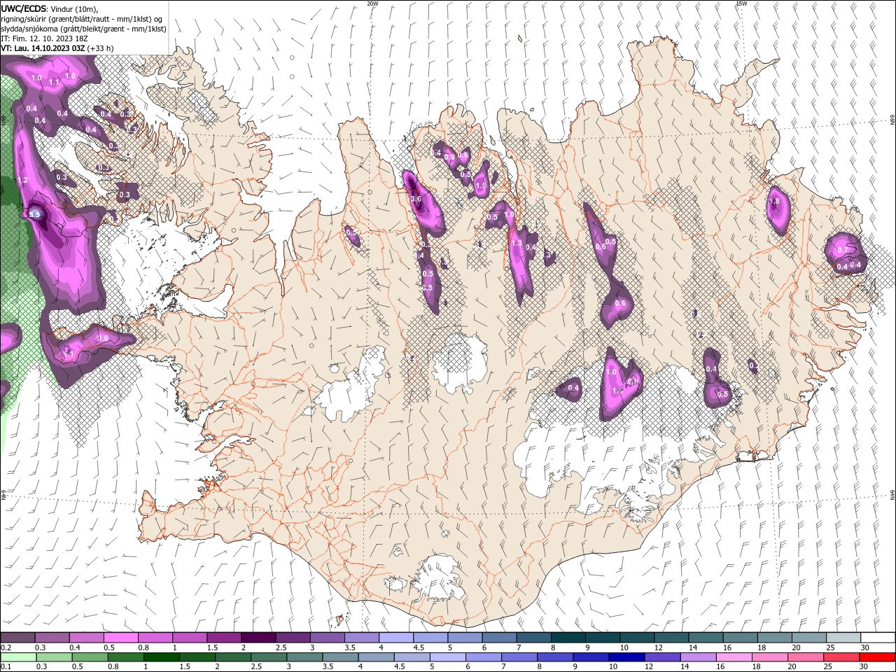The image size is (896, 672).
Task: Click the '0.2' label in the snow legend
Action: [7, 647]
